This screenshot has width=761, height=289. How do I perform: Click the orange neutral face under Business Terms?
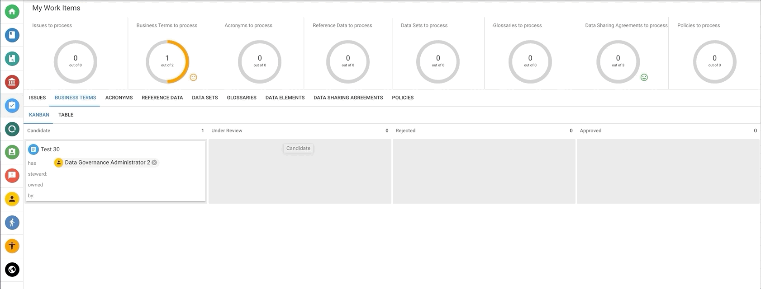[194, 77]
